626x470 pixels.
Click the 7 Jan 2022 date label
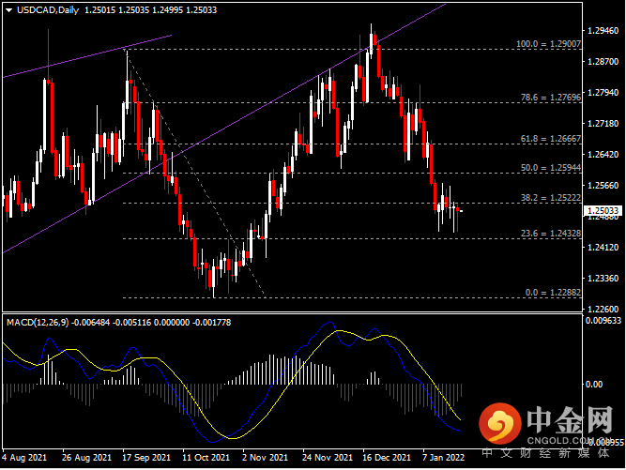point(444,457)
